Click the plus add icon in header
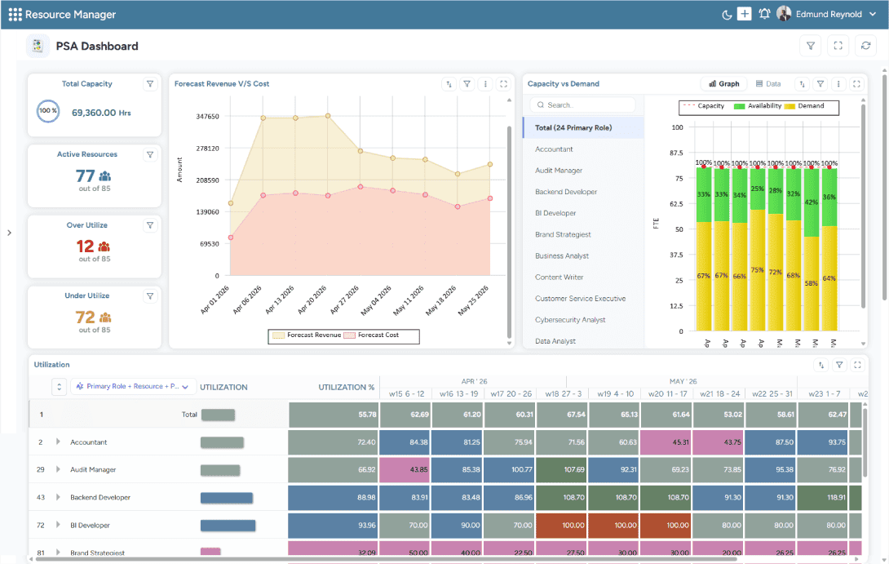The width and height of the screenshot is (889, 564). coord(745,14)
